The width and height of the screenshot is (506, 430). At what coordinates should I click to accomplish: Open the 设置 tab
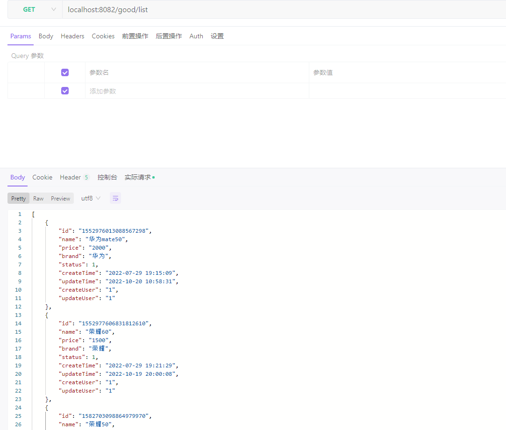(217, 36)
